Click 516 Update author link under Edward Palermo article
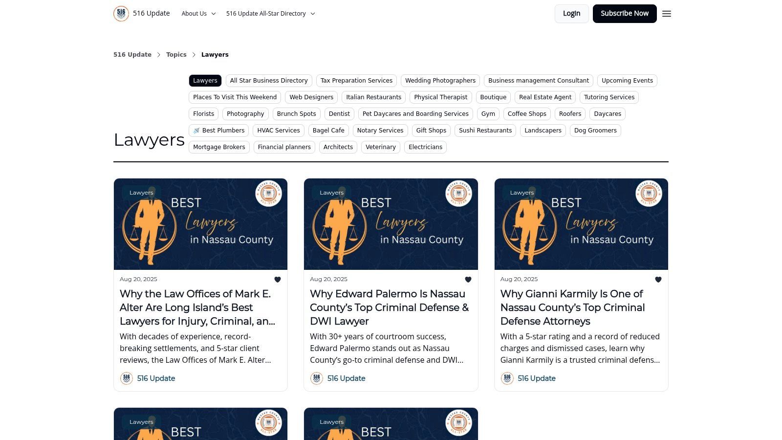This screenshot has width=782, height=440. [346, 378]
